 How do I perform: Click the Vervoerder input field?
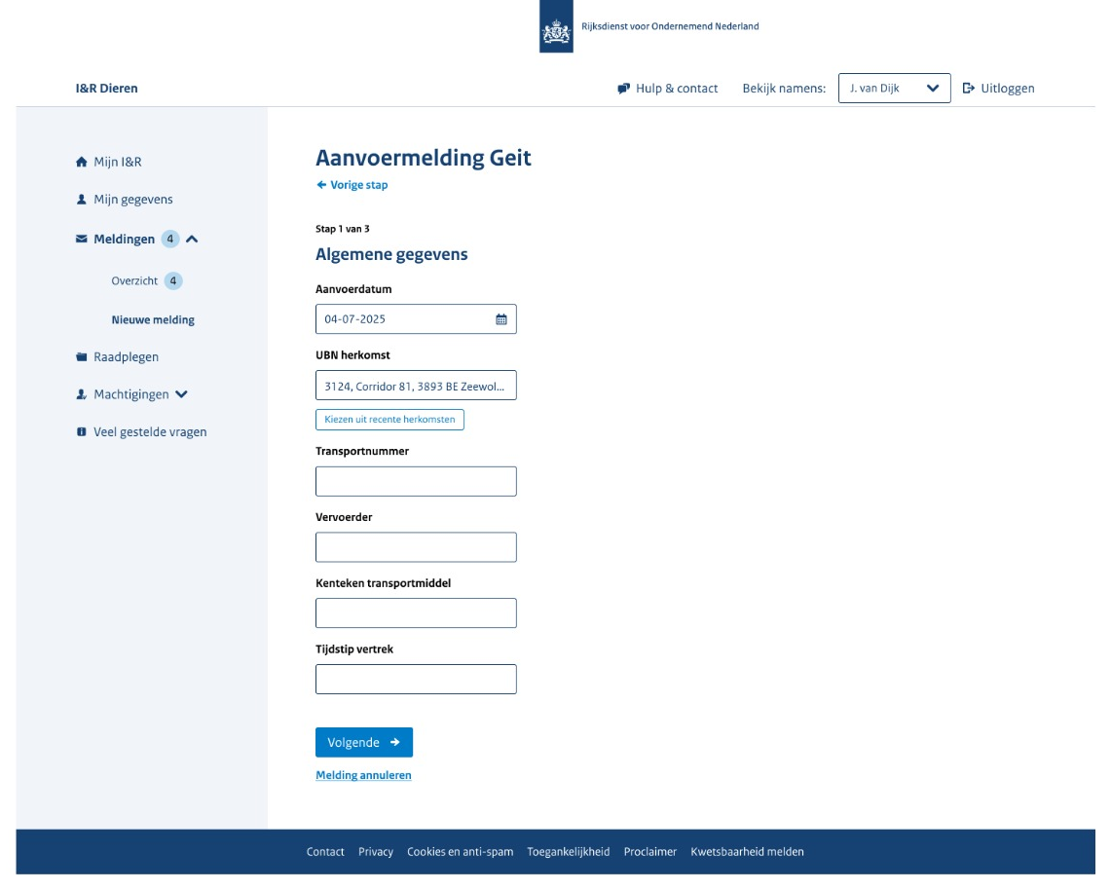[416, 547]
